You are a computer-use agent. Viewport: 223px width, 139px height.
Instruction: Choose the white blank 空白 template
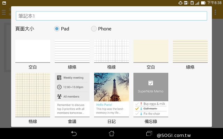(33, 51)
